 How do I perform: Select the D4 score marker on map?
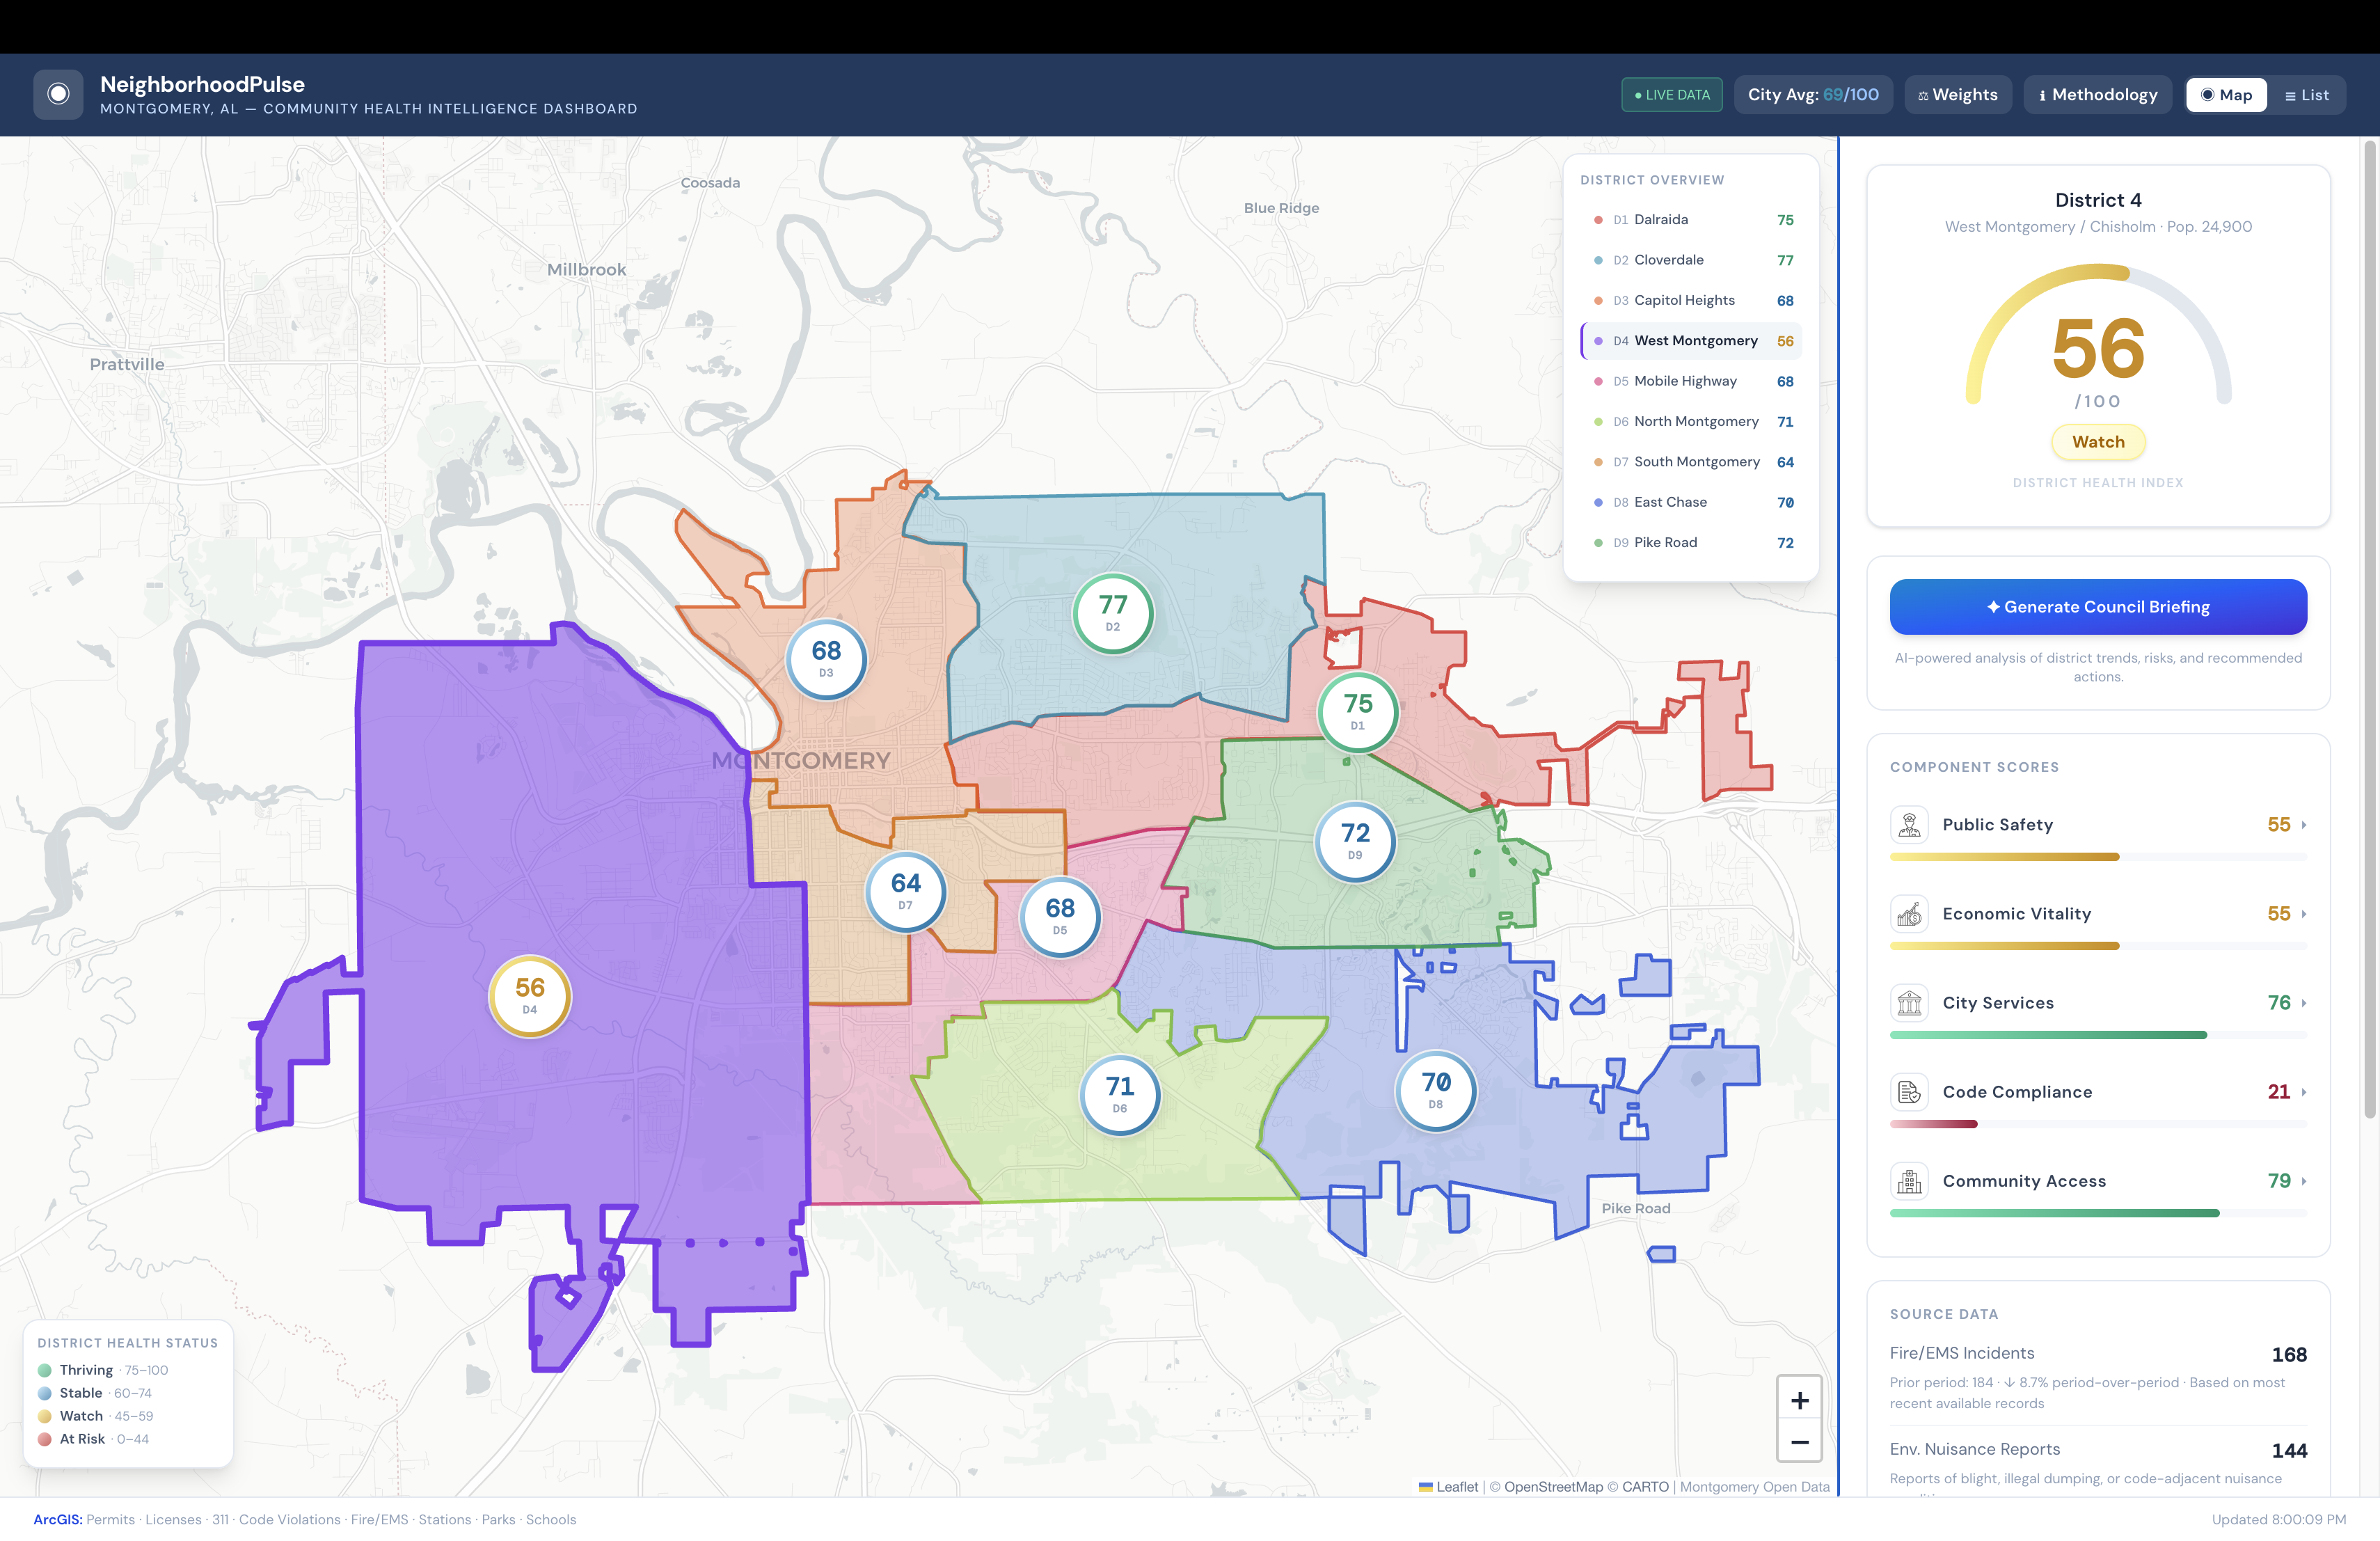(x=530, y=996)
